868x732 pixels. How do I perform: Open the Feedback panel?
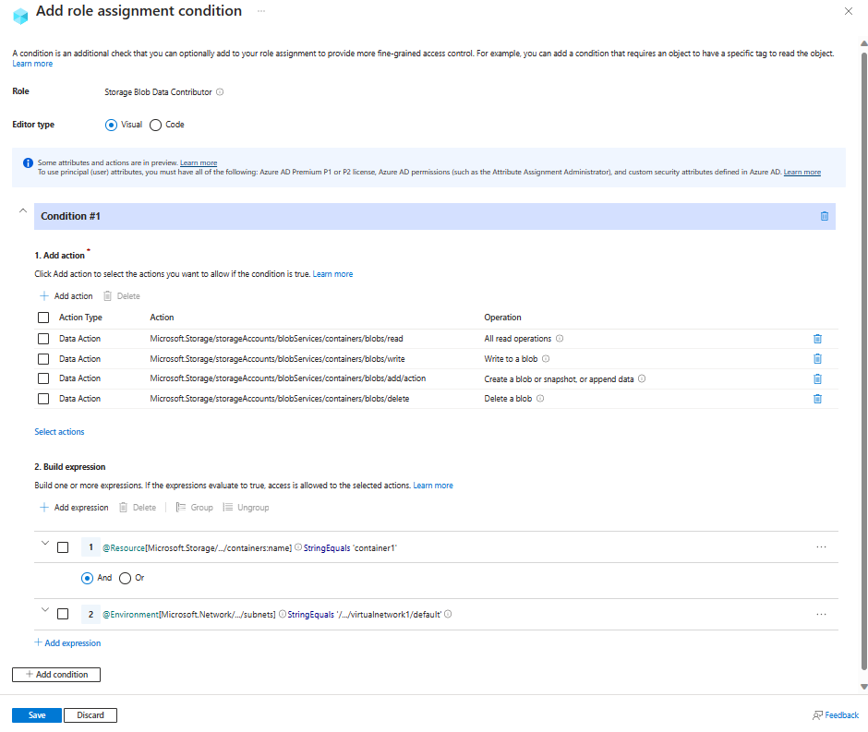(836, 714)
